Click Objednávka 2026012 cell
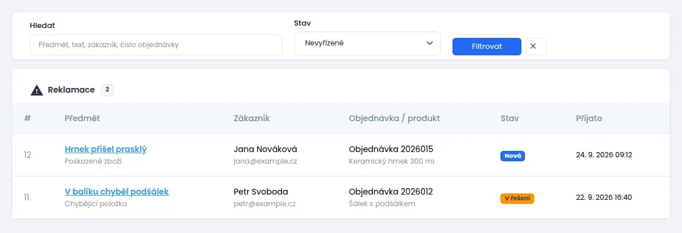 391,192
